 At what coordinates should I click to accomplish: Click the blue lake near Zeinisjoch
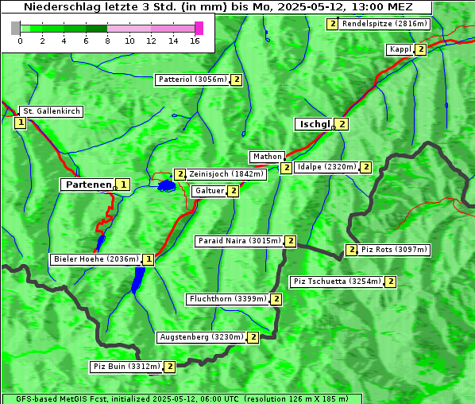pyautogui.click(x=167, y=185)
